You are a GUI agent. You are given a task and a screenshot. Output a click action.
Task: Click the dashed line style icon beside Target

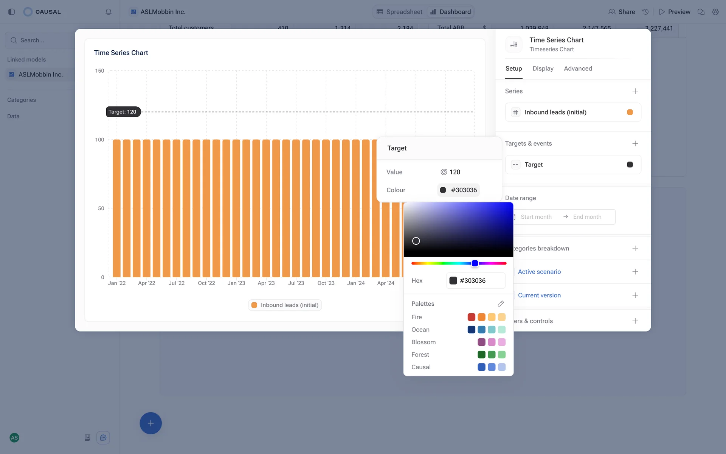coord(515,165)
